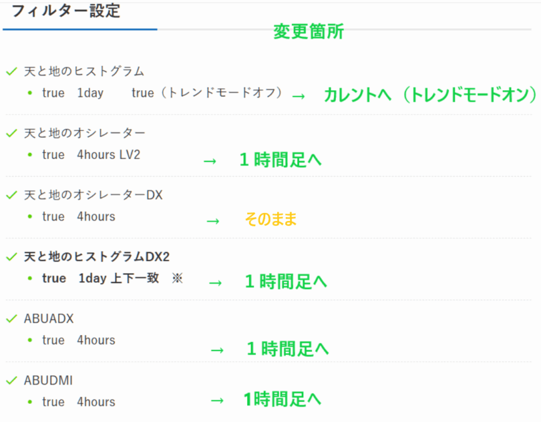
Task: Click checkmark beside 天と地のオシレーターDX
Action: click(11, 195)
